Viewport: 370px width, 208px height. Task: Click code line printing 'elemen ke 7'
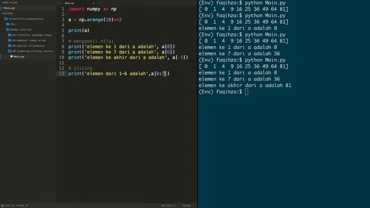click(x=122, y=52)
